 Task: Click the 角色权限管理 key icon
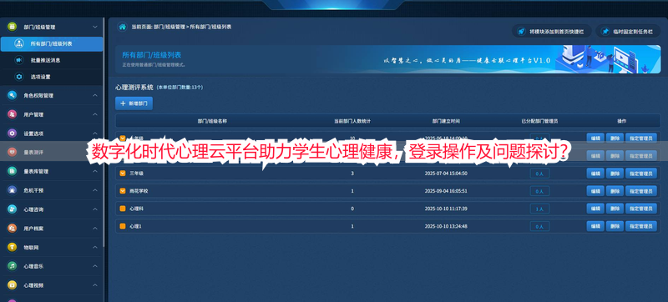(x=12, y=95)
